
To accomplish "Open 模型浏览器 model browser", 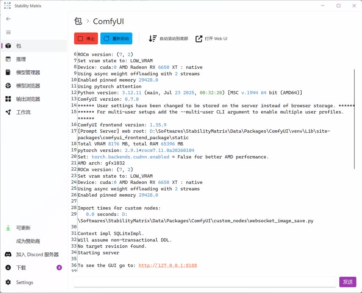I will [x=34, y=86].
